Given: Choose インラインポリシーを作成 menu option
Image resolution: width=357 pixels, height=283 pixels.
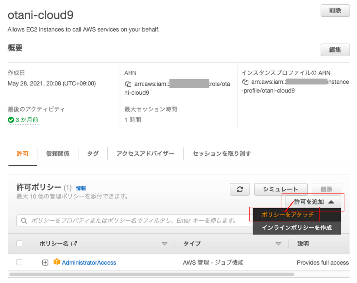Looking at the screenshot, I should pos(297,228).
